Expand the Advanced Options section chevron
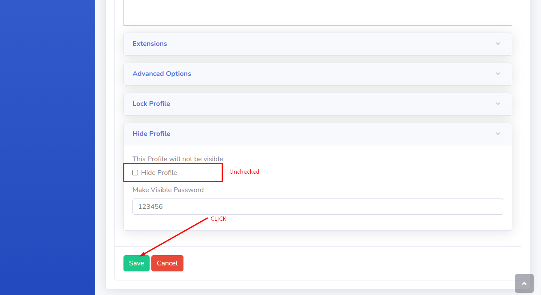Image resolution: width=541 pixels, height=295 pixels. (498, 74)
